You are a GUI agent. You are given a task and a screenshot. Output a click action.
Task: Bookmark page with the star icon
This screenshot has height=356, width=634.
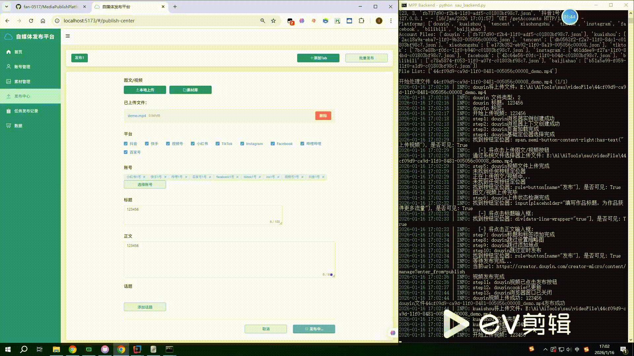pos(273,21)
